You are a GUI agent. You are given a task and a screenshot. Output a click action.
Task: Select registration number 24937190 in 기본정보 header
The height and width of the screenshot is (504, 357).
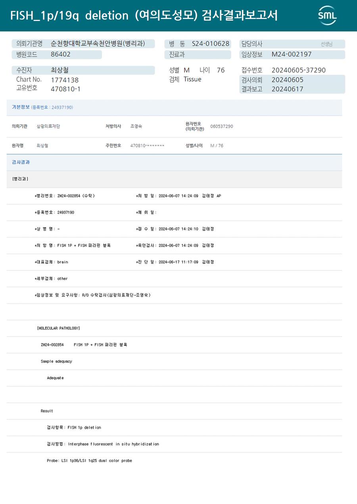62,107
